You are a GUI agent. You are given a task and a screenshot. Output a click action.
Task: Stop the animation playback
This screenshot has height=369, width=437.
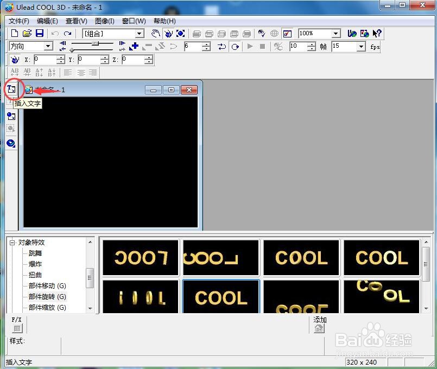coord(262,46)
